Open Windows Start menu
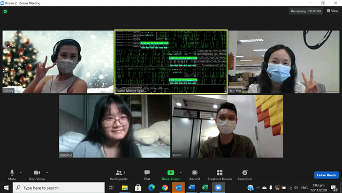The image size is (342, 193). click(6, 188)
